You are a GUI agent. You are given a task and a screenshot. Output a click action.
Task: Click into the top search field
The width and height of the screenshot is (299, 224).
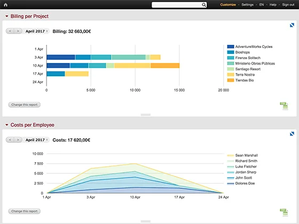point(177,5)
